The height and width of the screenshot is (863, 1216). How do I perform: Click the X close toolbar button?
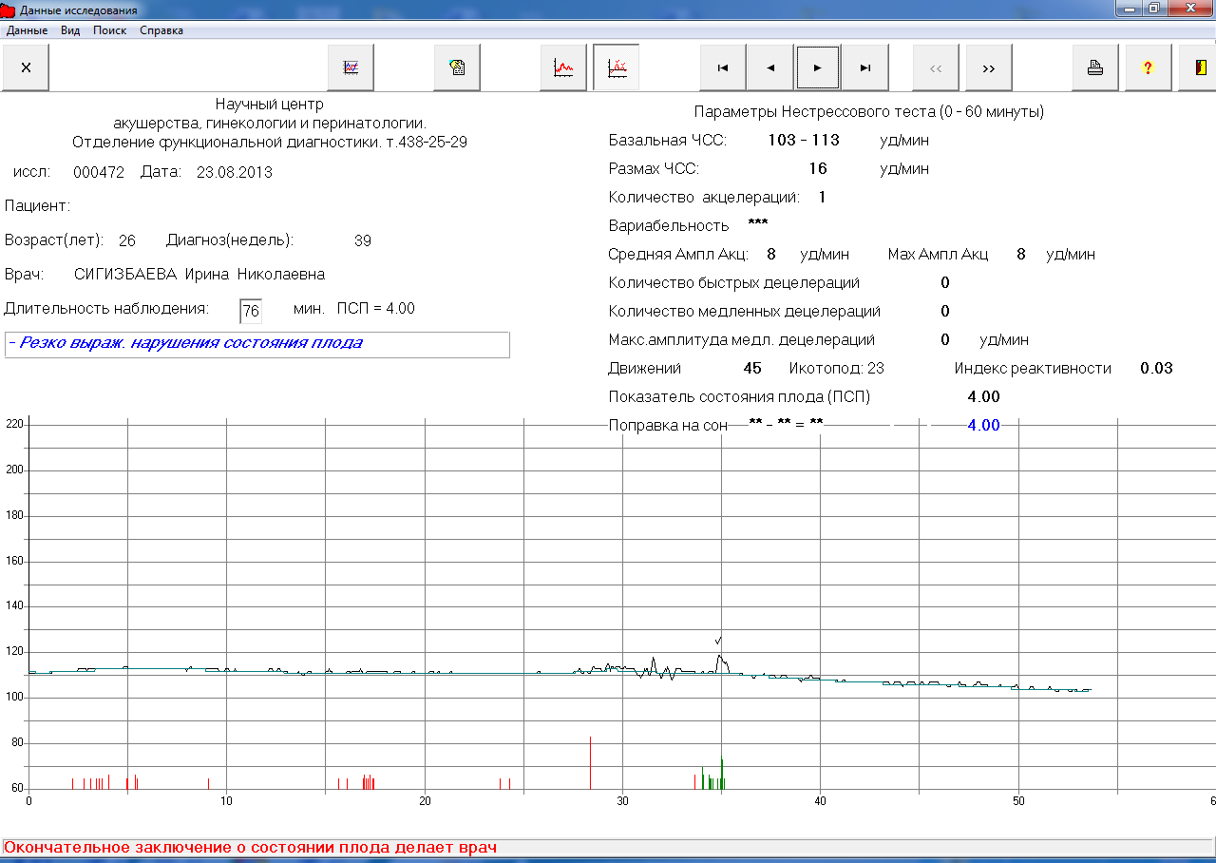pos(26,67)
